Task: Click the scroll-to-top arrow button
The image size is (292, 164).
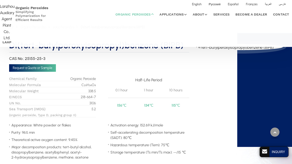Action: coord(275,132)
